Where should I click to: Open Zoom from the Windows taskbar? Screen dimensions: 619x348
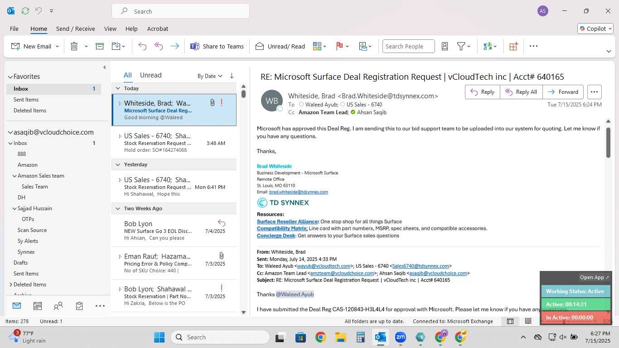(400, 337)
